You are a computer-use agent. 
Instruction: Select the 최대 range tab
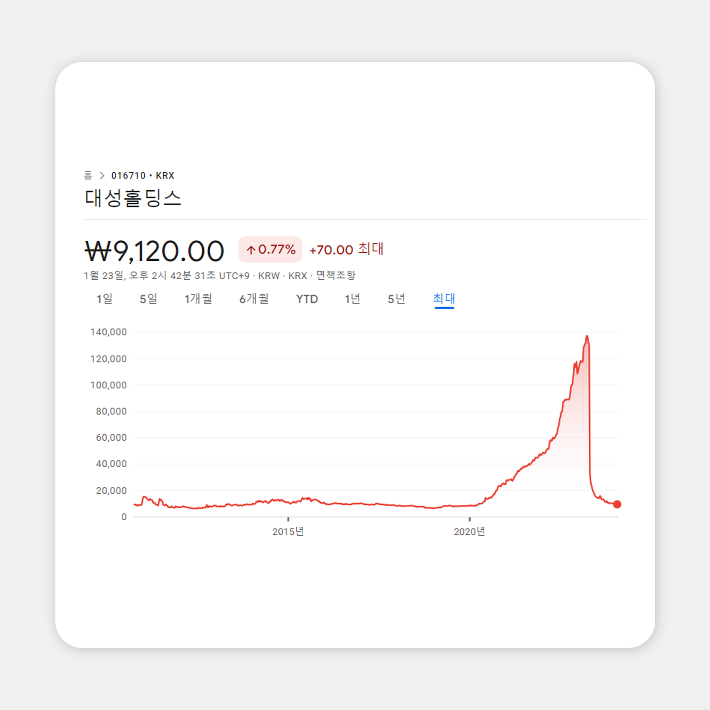(444, 299)
